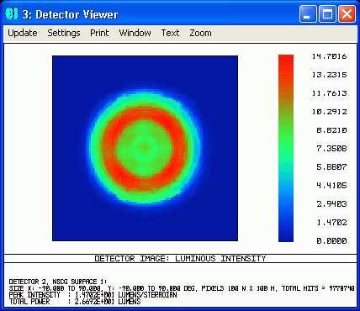Click the Total Power readout text
This screenshot has height=311, width=360.
click(75, 302)
